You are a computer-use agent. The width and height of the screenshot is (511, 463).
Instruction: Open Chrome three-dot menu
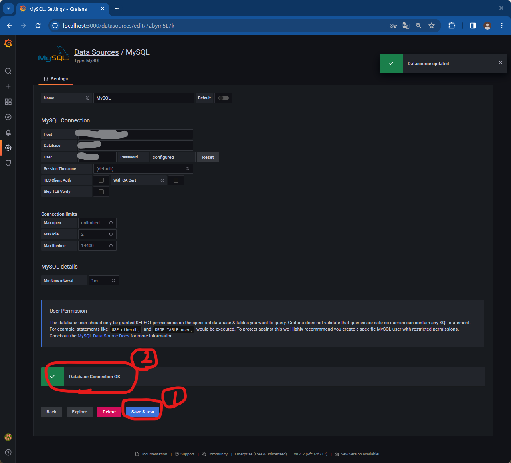pos(502,26)
